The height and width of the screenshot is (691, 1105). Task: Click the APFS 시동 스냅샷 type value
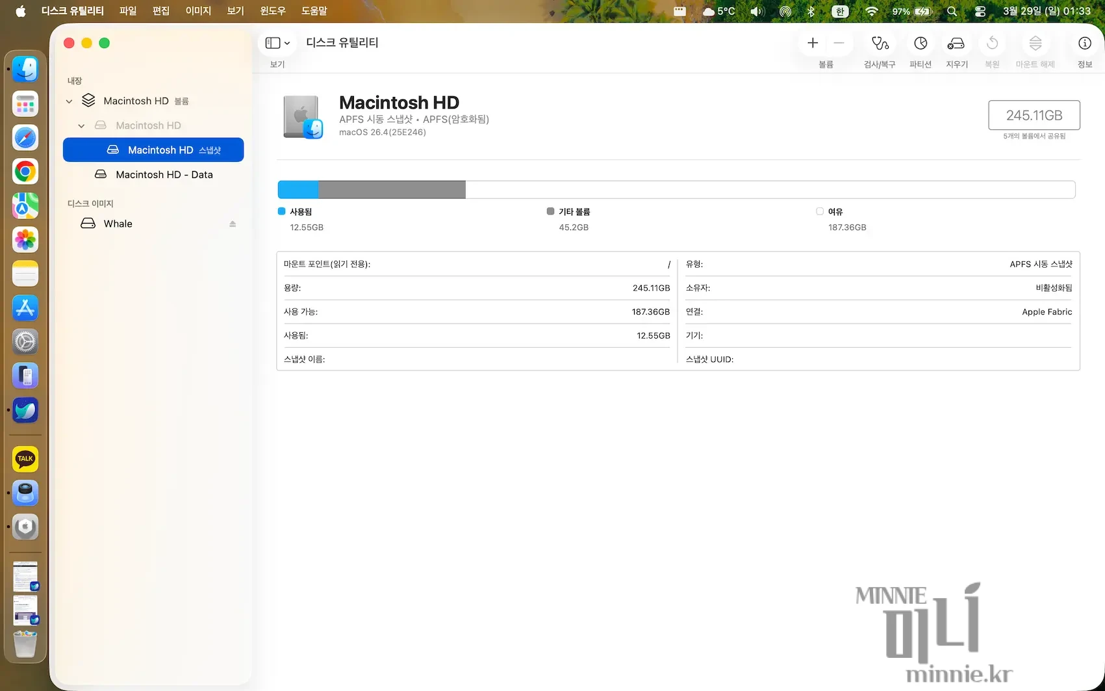point(1041,264)
